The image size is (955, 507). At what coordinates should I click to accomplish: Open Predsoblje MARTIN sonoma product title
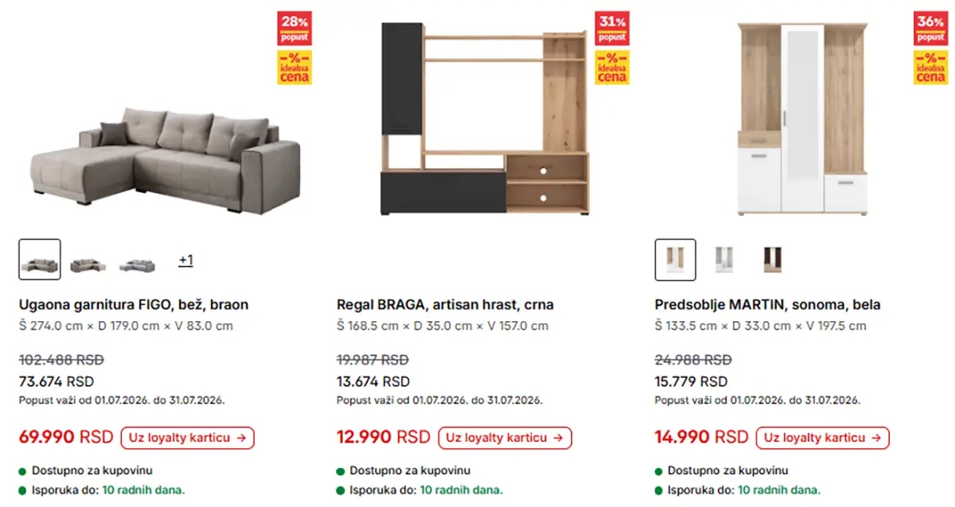[x=768, y=304]
